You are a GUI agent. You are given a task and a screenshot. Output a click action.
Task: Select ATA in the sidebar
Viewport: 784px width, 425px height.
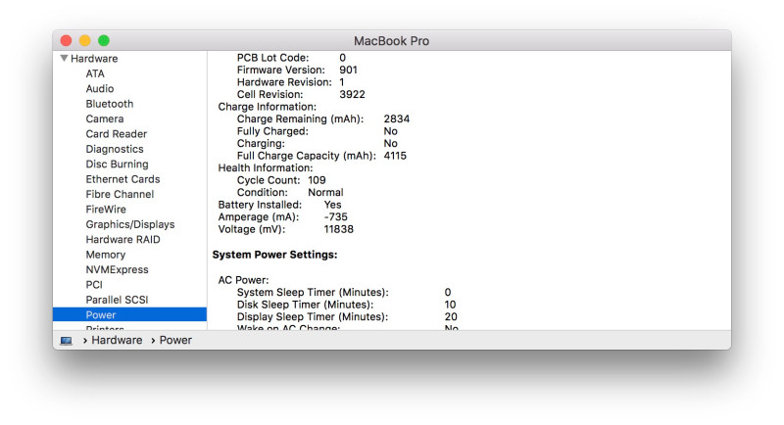(x=95, y=73)
